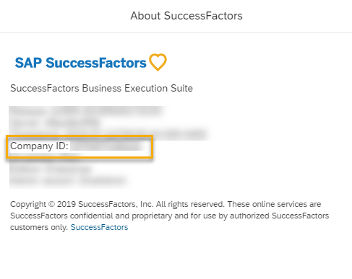This screenshot has height=279, width=352.
Task: Click blurred line directly below Company ID
Action: click(x=46, y=159)
